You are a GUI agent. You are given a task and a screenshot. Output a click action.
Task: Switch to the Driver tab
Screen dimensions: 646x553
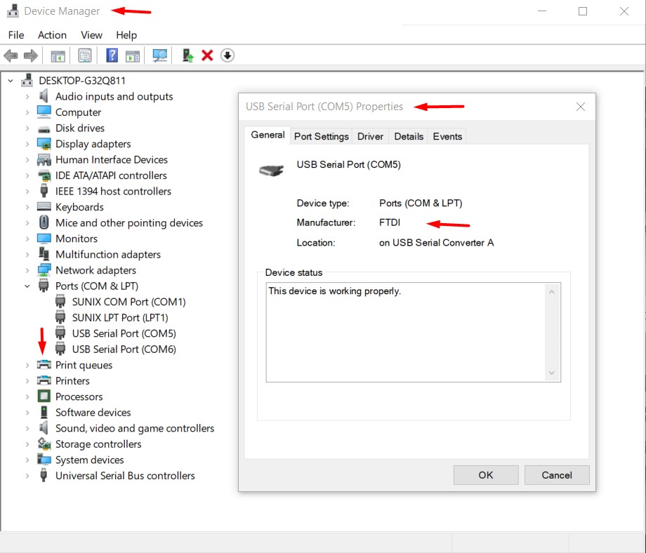pos(370,136)
